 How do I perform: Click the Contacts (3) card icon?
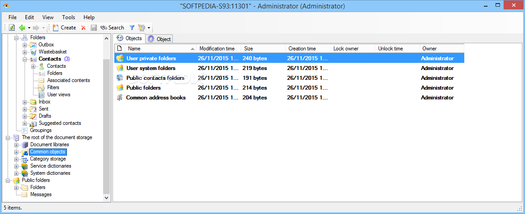(33, 59)
